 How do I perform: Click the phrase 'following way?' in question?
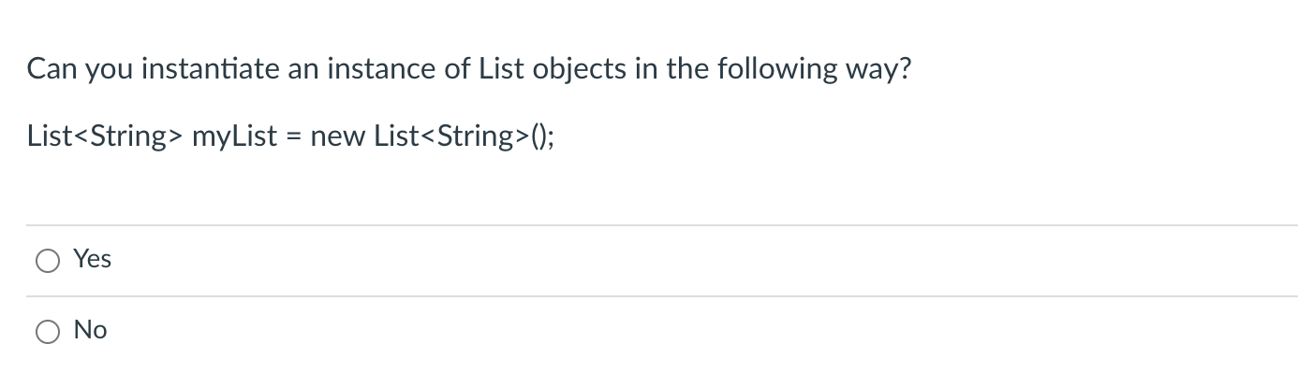[x=813, y=70]
